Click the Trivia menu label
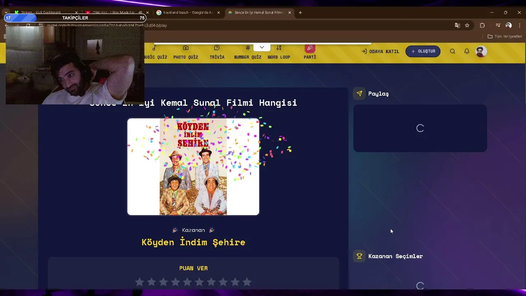This screenshot has width=526, height=296. pos(217,57)
